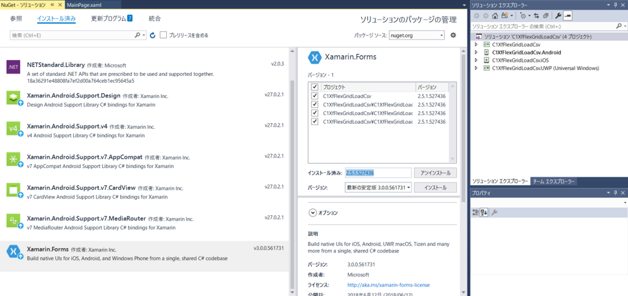Switch to the チーム エクスプローラー tab
The width and height of the screenshot is (628, 296).
554,181
